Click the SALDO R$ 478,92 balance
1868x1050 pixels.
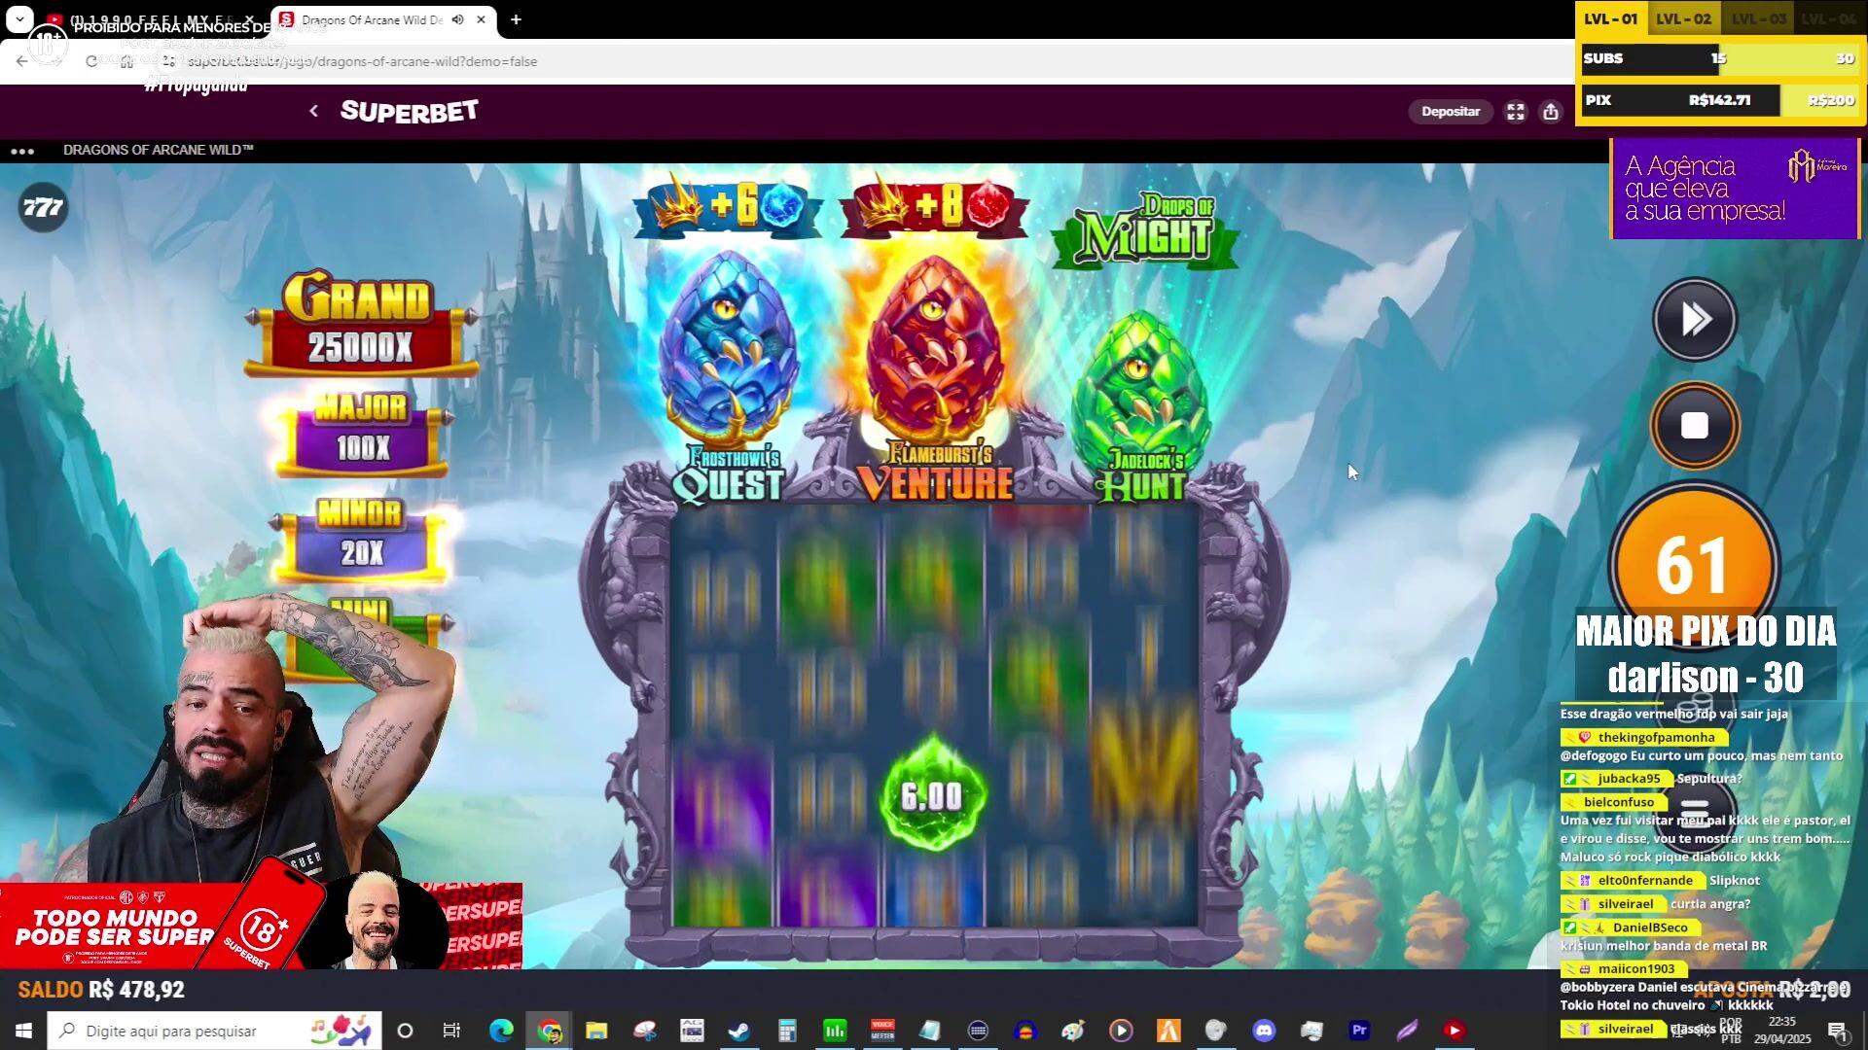pos(101,990)
